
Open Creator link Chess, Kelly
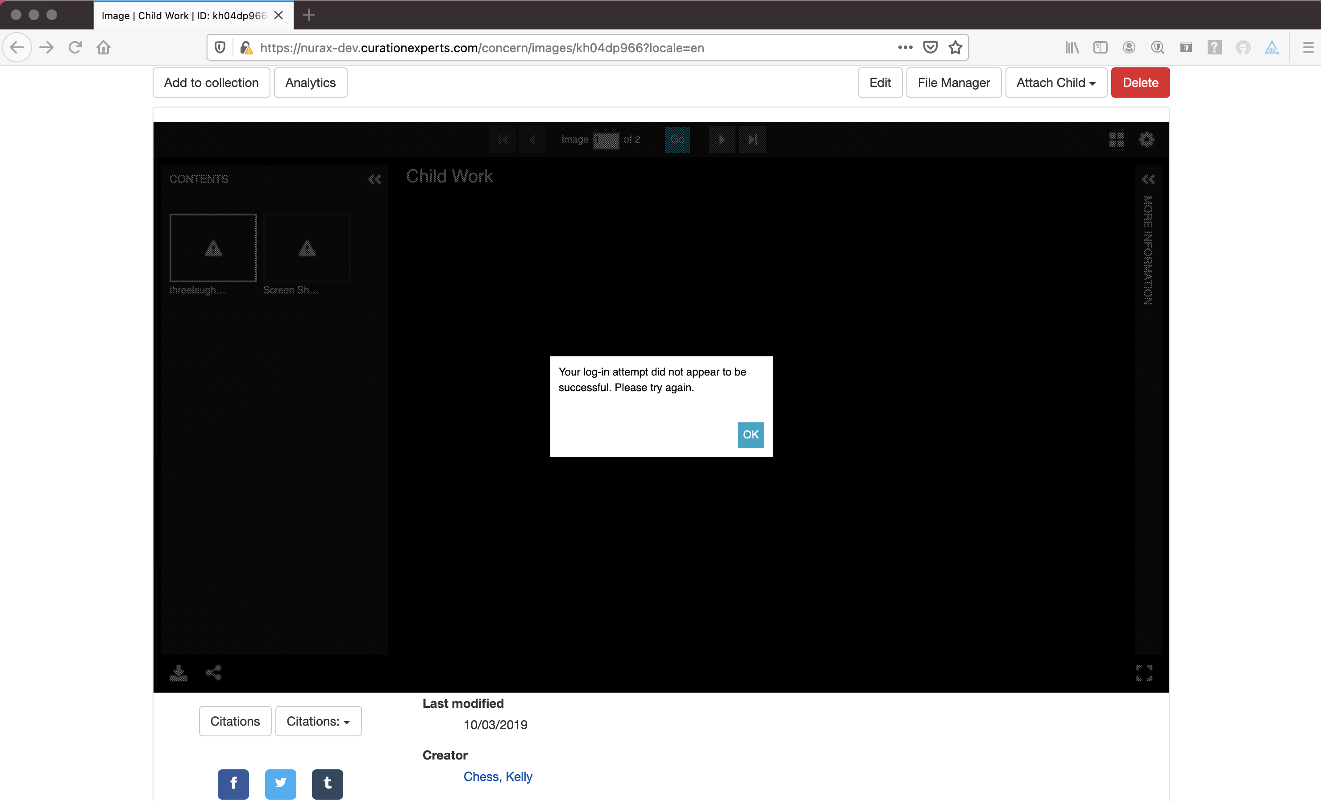[x=498, y=777]
